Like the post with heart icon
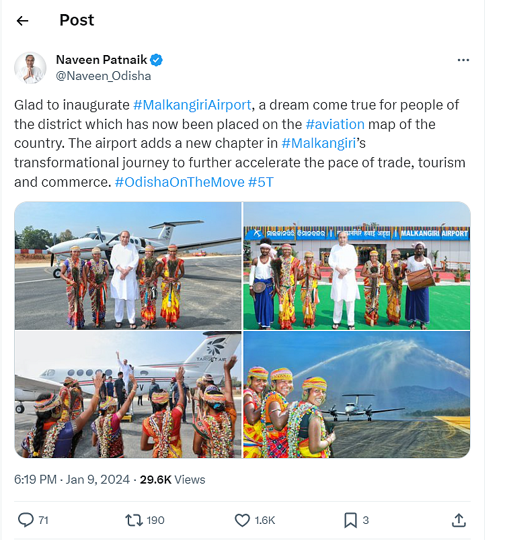Screen dimensions: 507x540 pyautogui.click(x=242, y=520)
